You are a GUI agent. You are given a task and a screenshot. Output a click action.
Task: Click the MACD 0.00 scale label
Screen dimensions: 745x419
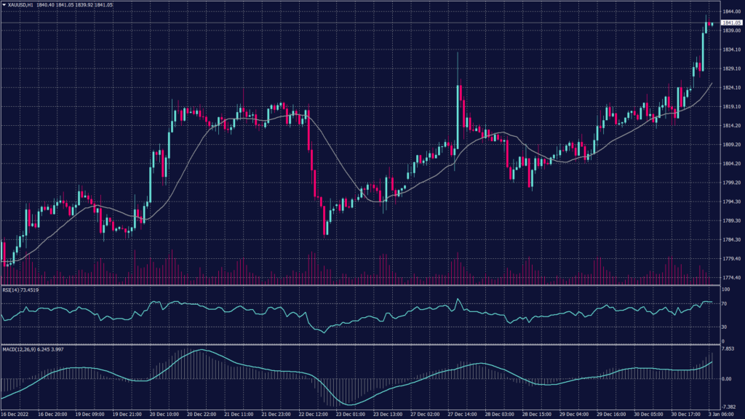[728, 379]
